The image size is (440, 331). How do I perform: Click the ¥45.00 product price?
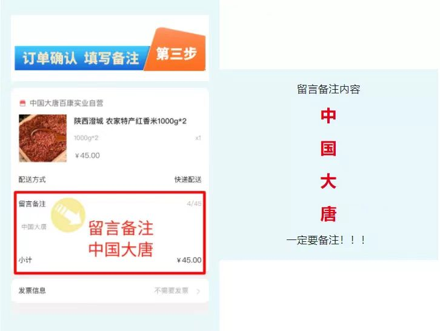click(x=87, y=155)
